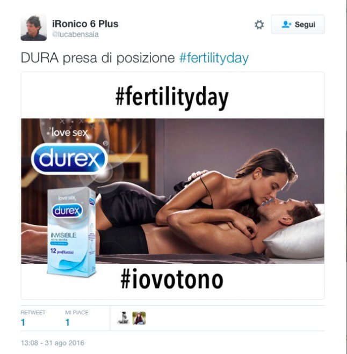
Task: Open the embedded Durex tweet image
Action: tap(172, 186)
